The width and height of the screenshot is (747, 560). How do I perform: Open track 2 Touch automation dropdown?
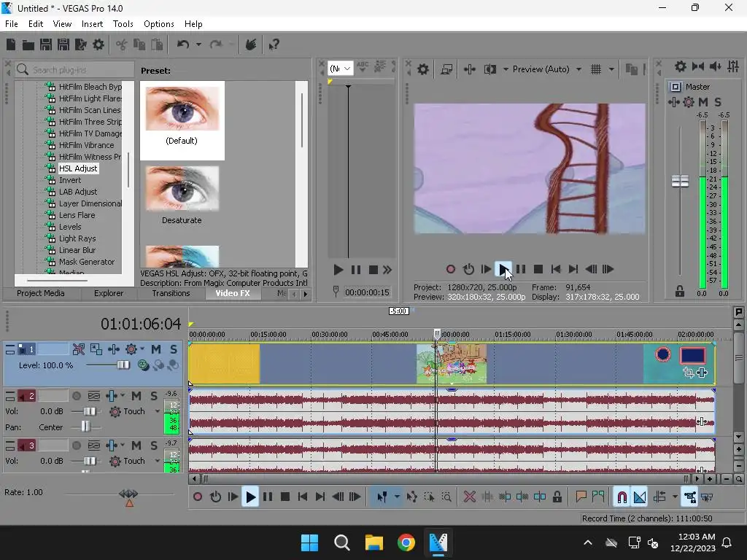click(158, 411)
